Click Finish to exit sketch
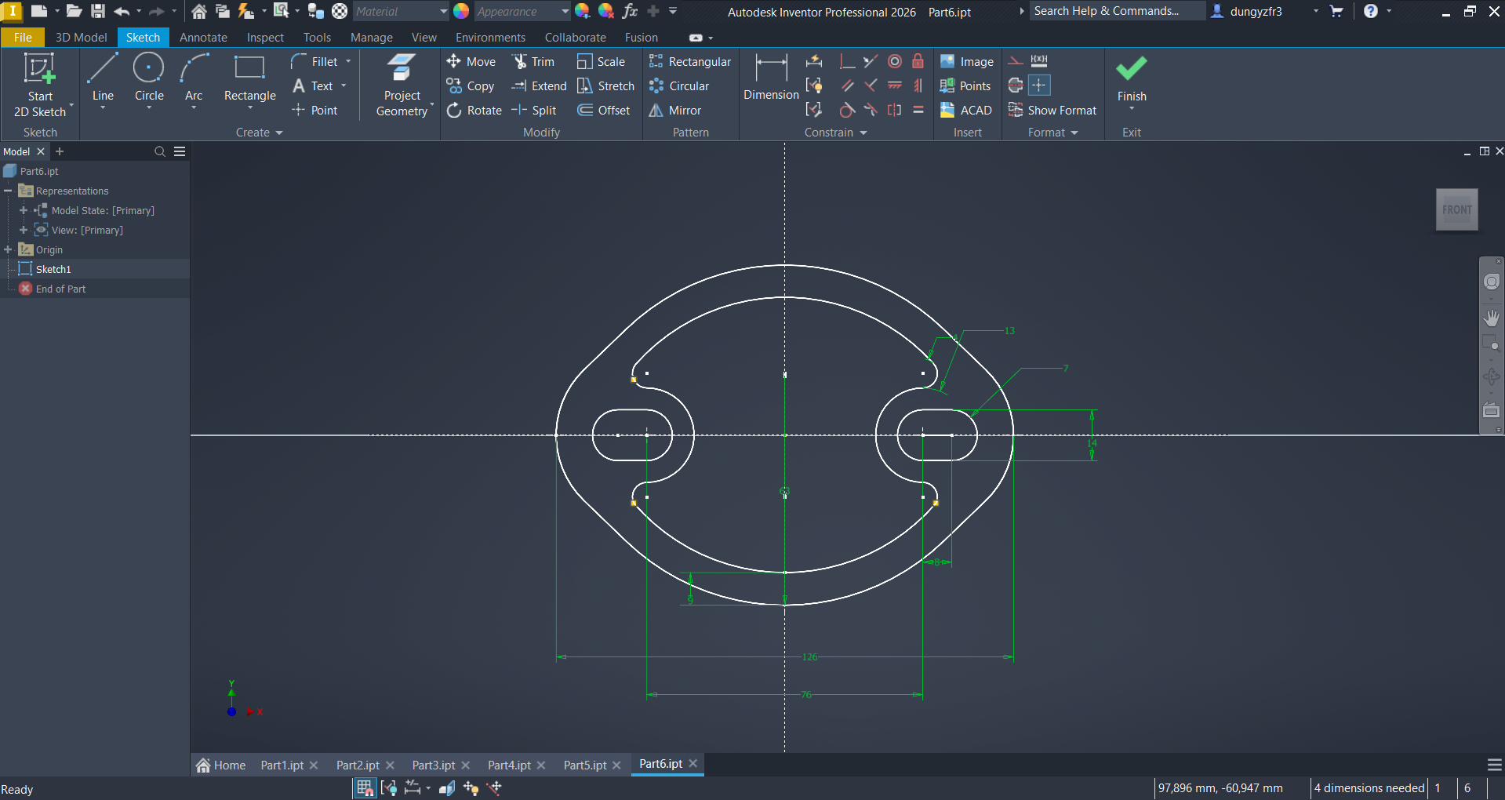Image resolution: width=1505 pixels, height=800 pixels. tap(1131, 78)
